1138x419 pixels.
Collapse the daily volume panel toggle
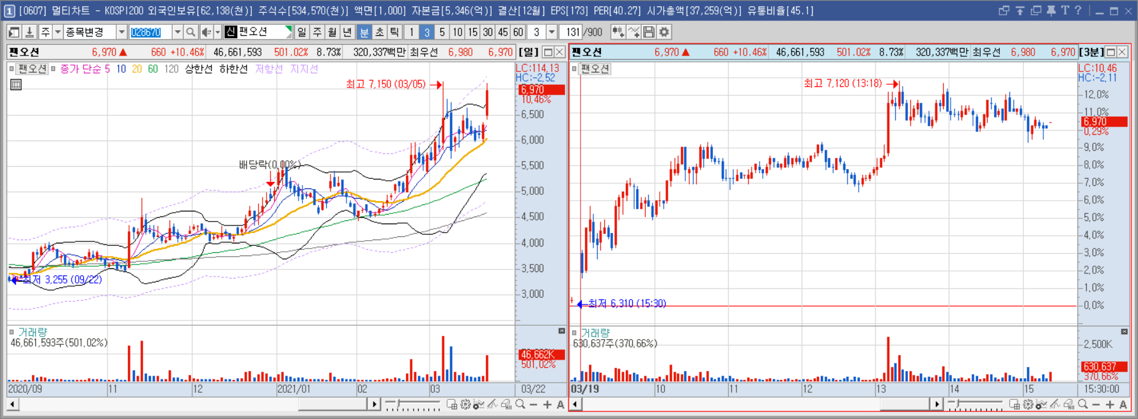[x=561, y=331]
